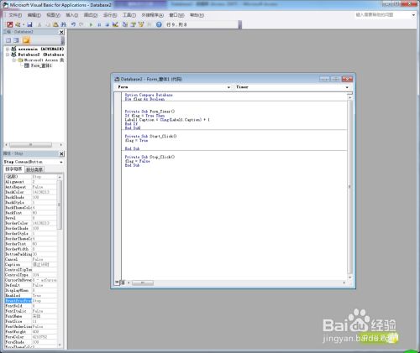The image size is (420, 353).
Task: Open the 工具(T) Tools menu
Action: pyautogui.click(x=129, y=15)
